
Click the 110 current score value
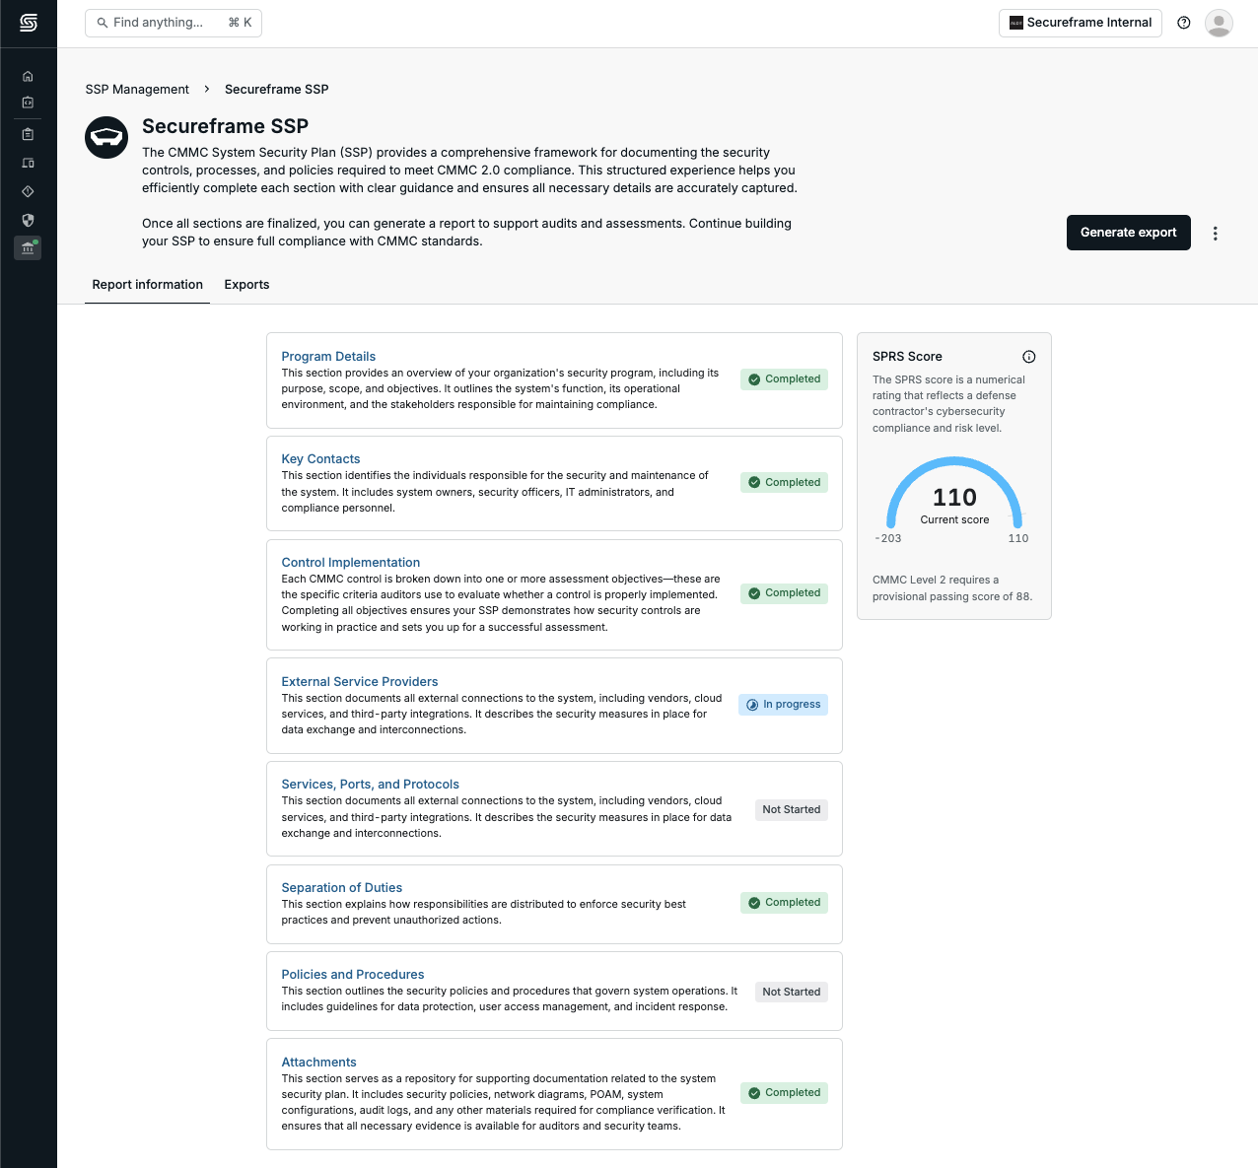[x=954, y=498]
